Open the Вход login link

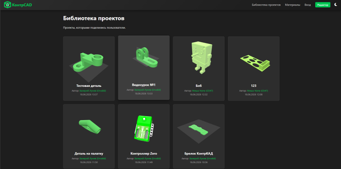click(308, 5)
